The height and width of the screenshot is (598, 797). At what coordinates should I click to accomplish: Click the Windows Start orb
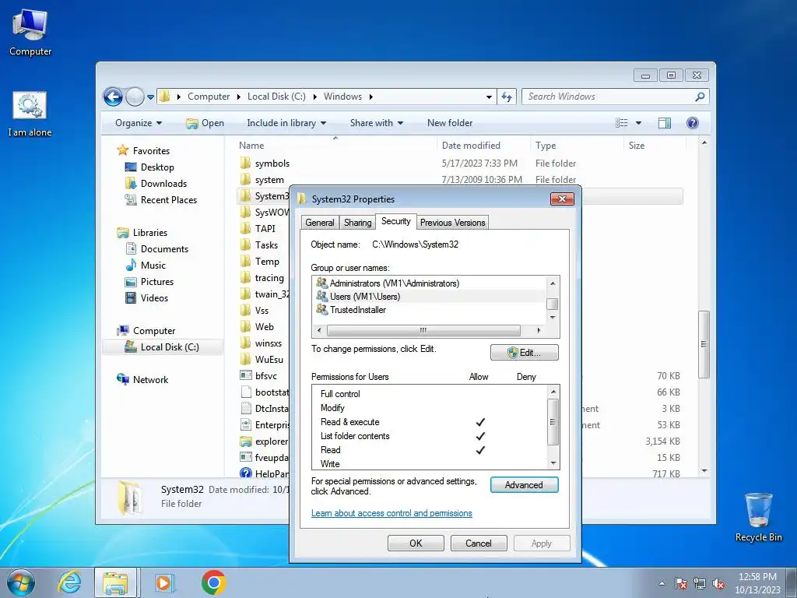[21, 582]
